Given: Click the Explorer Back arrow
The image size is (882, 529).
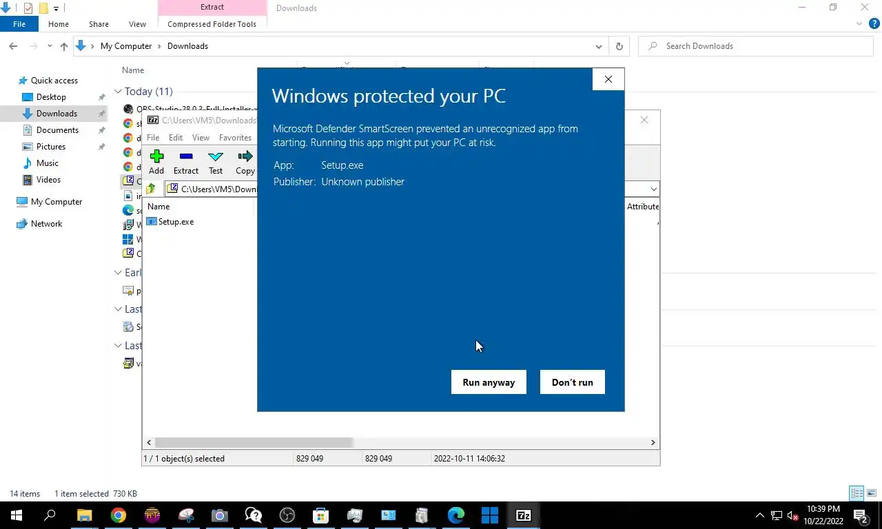Looking at the screenshot, I should click(x=13, y=46).
